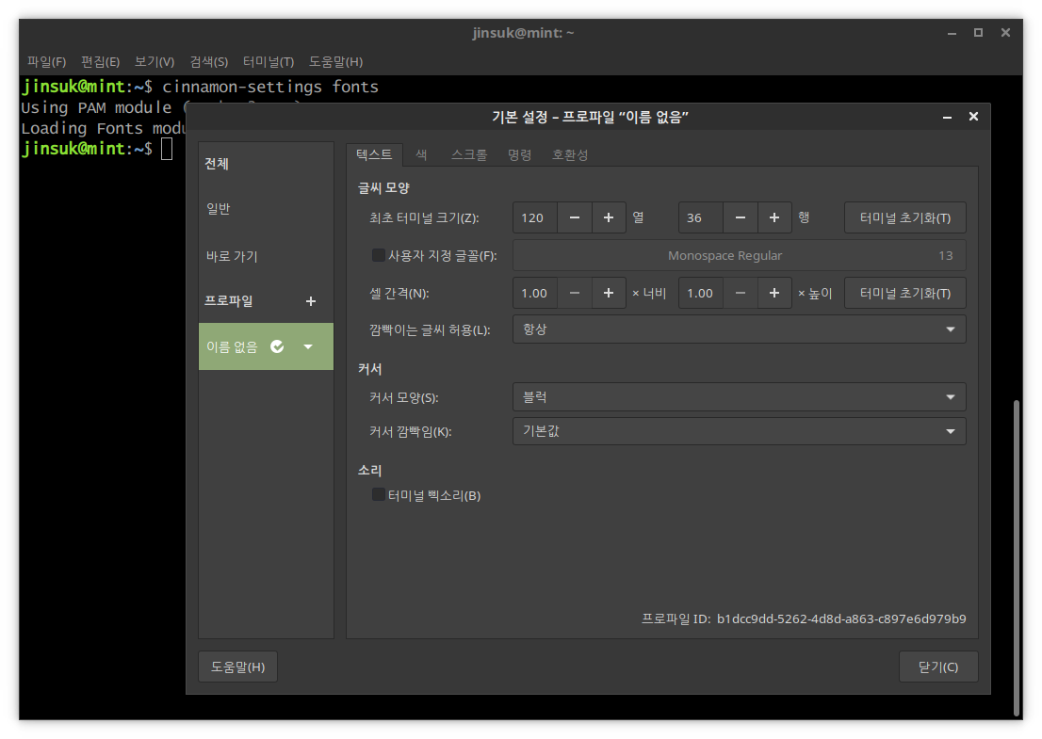1042x739 pixels.
Task: Click the 깜빡이는 글씨 허용(L) label
Action: pos(430,330)
